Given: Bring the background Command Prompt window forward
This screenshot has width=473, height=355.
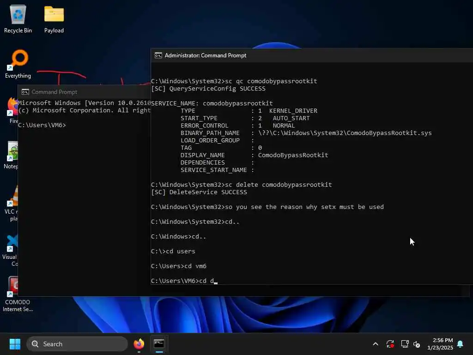Looking at the screenshot, I should pyautogui.click(x=85, y=92).
